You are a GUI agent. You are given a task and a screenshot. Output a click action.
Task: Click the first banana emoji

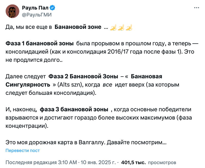[113, 27]
